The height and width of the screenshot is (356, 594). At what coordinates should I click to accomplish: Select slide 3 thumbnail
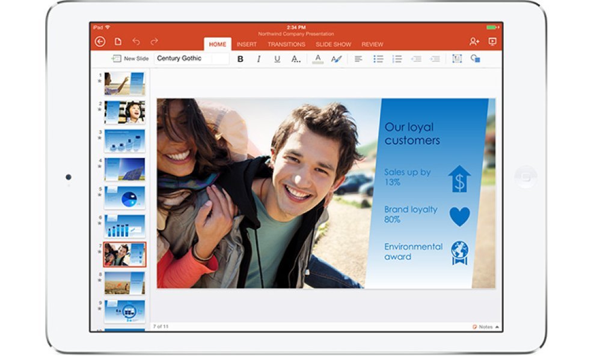(124, 140)
